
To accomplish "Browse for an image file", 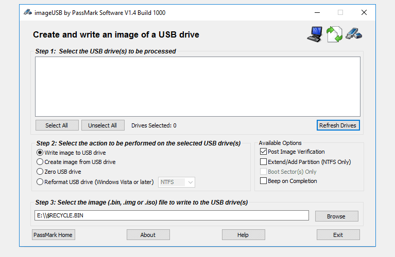I will point(337,216).
